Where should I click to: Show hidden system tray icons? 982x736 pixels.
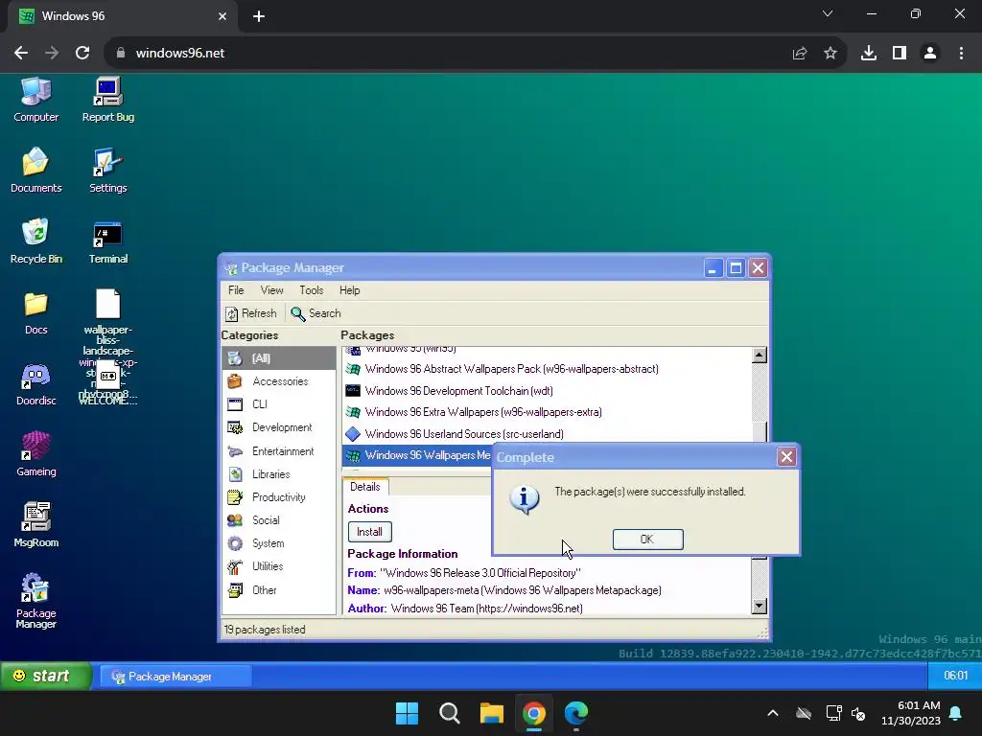coord(773,713)
